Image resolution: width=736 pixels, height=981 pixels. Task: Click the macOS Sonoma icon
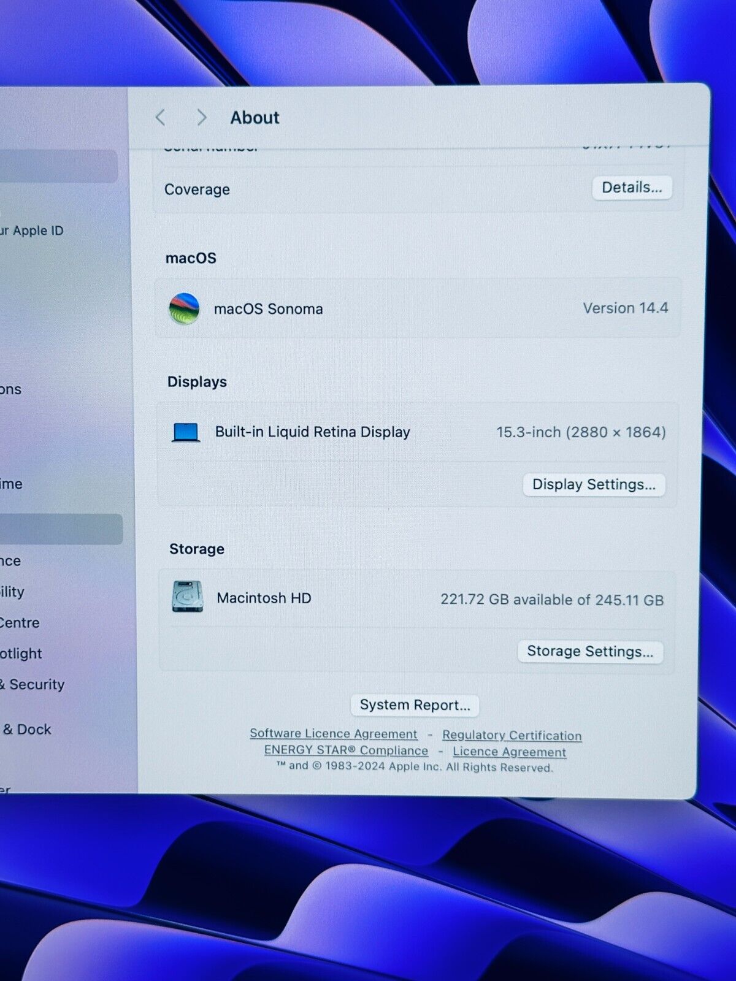(185, 308)
